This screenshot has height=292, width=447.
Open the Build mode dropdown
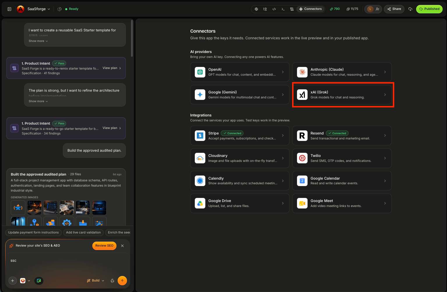[x=96, y=281]
